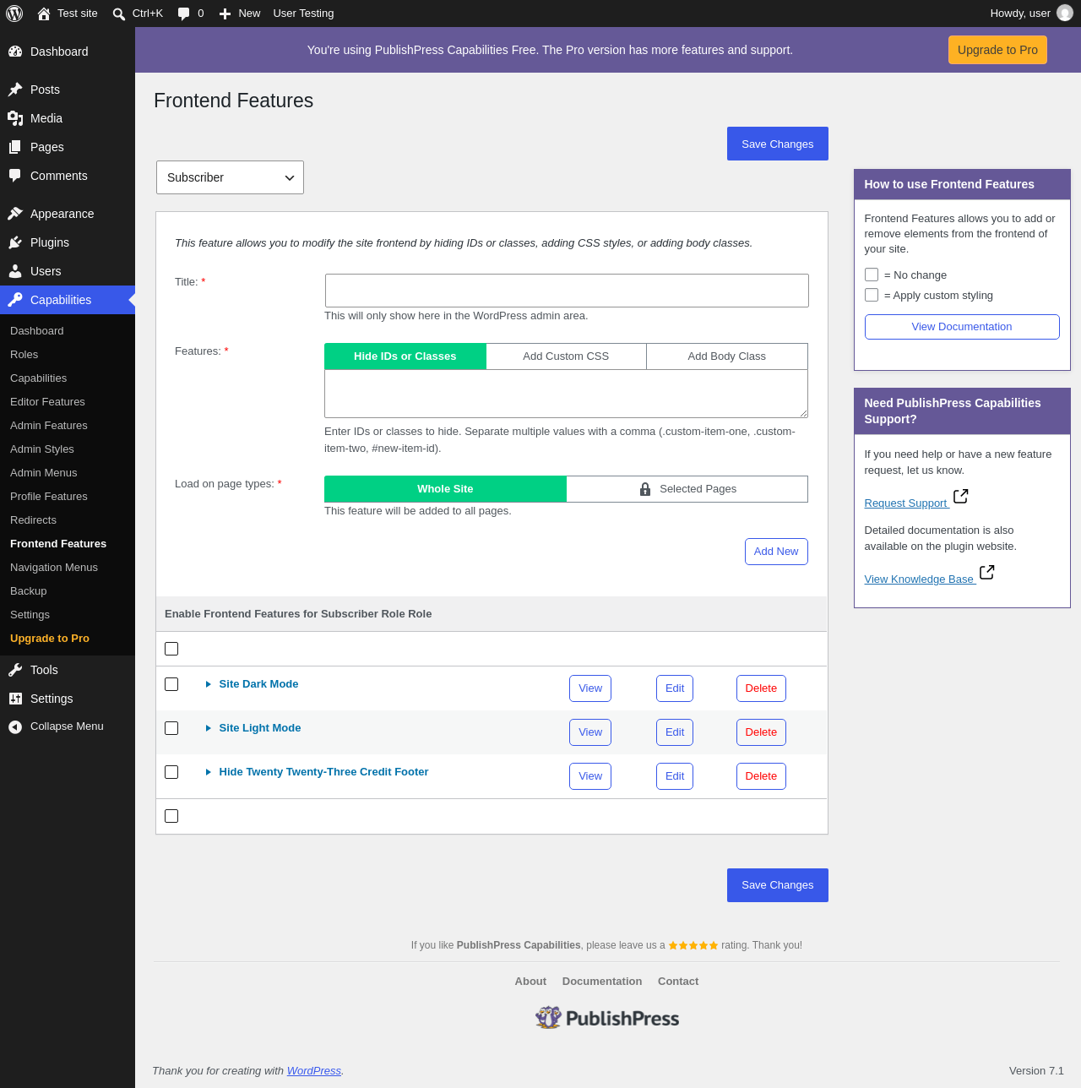This screenshot has width=1081, height=1088.
Task: Open the Plugins menu icon
Action: [x=15, y=242]
